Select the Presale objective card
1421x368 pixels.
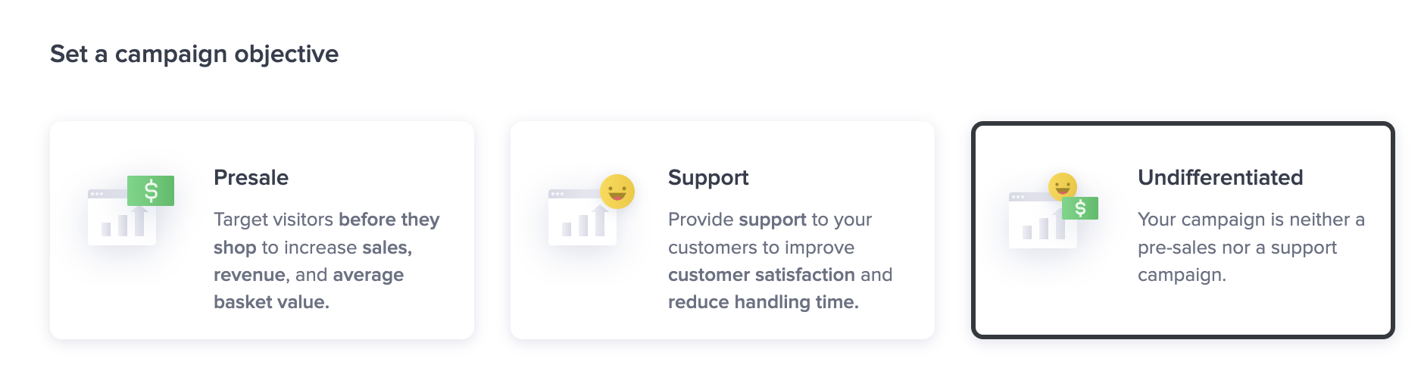click(262, 230)
